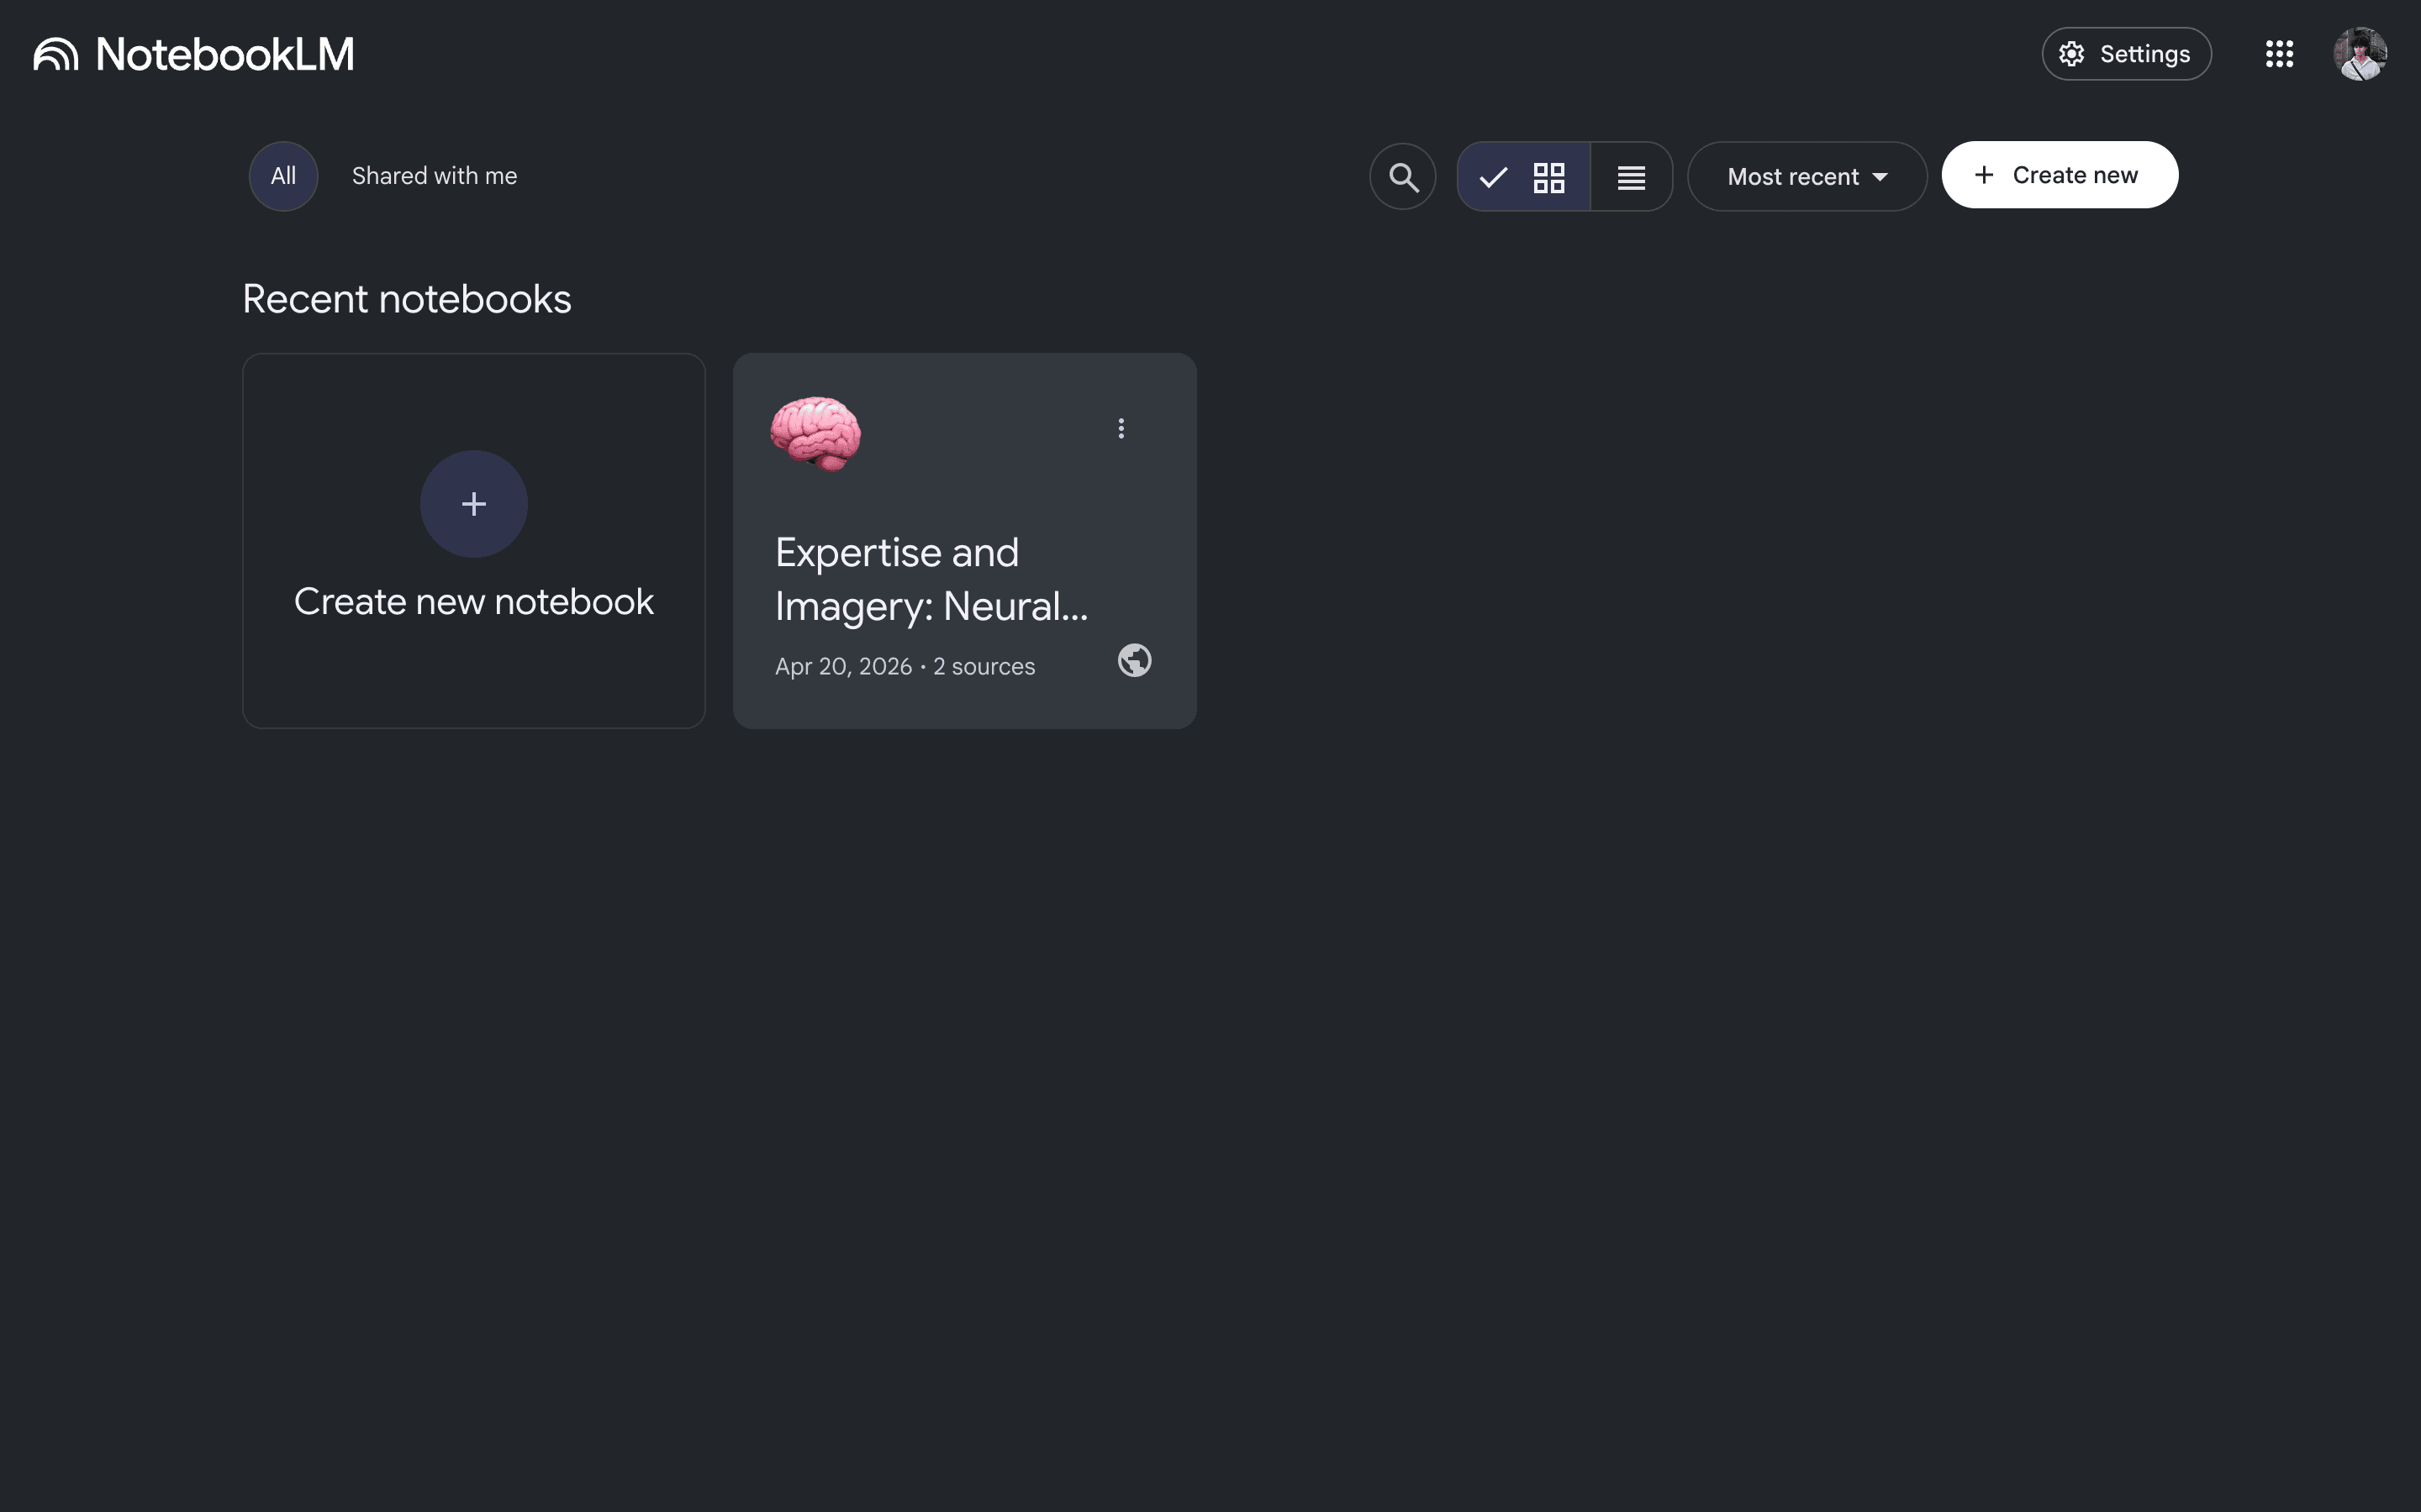Click the Create new notebook card label
The image size is (2421, 1512).
point(474,602)
